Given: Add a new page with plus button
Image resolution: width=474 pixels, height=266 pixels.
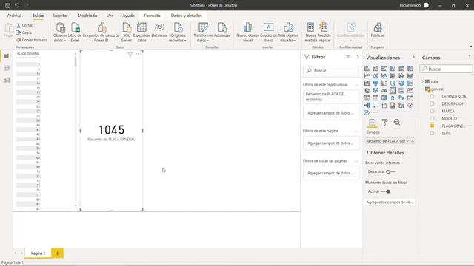Looking at the screenshot, I should click(57, 253).
